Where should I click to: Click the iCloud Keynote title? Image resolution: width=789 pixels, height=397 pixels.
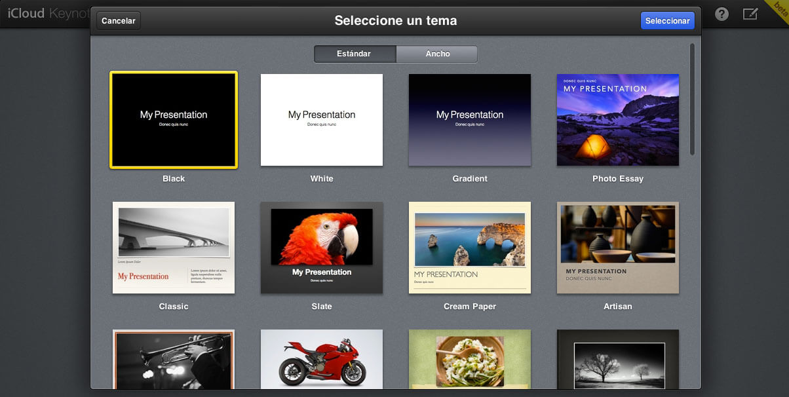(x=45, y=14)
